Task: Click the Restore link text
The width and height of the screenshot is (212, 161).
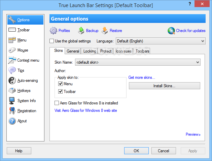Action: coord(116,31)
